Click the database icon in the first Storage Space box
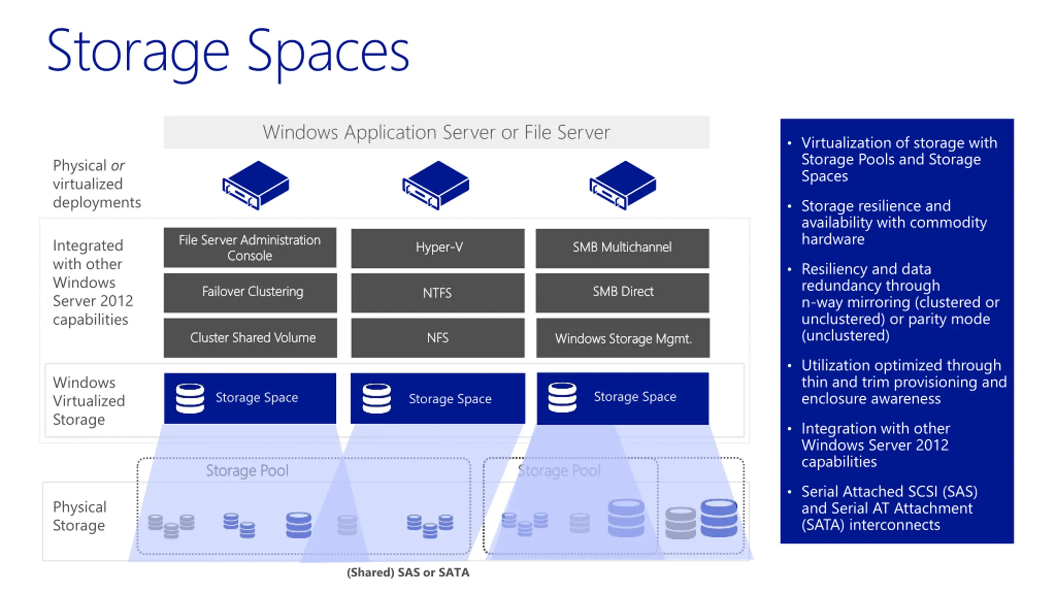The image size is (1056, 594). pyautogui.click(x=190, y=398)
